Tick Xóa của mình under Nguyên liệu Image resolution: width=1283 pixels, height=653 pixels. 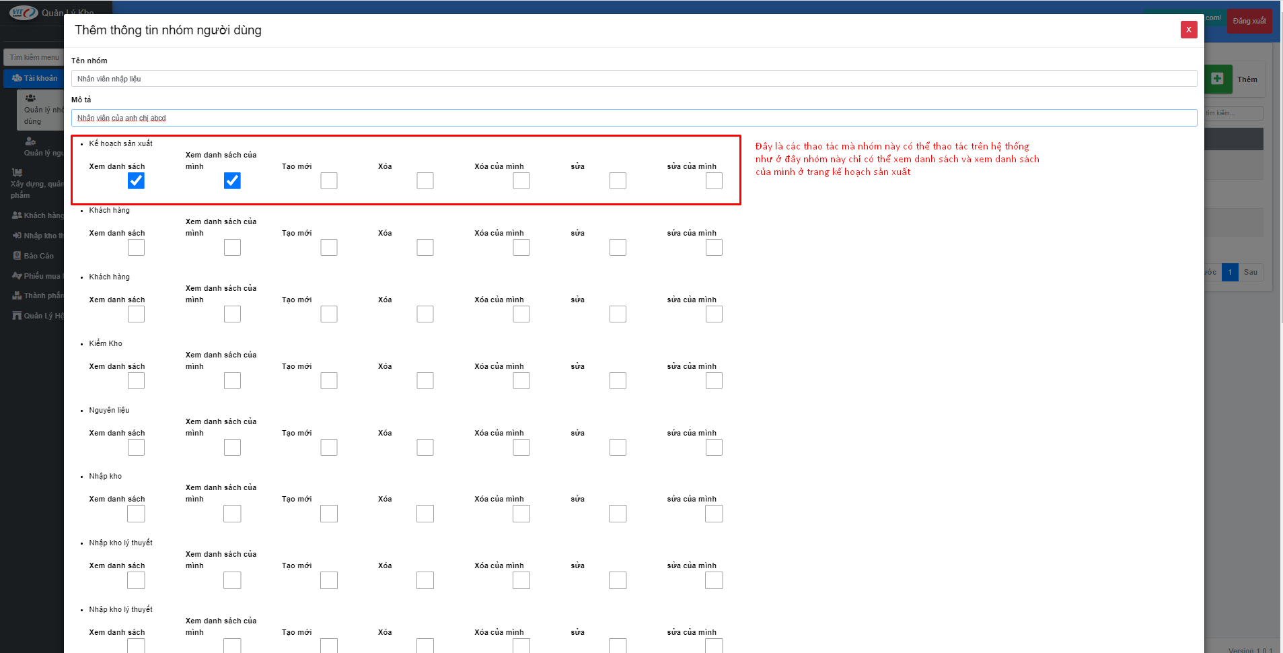[521, 447]
